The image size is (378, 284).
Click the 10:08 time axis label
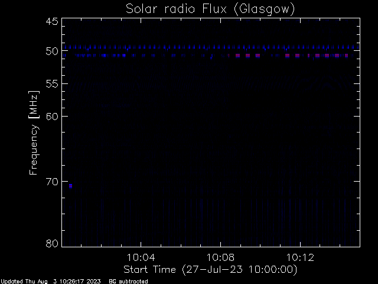point(220,257)
